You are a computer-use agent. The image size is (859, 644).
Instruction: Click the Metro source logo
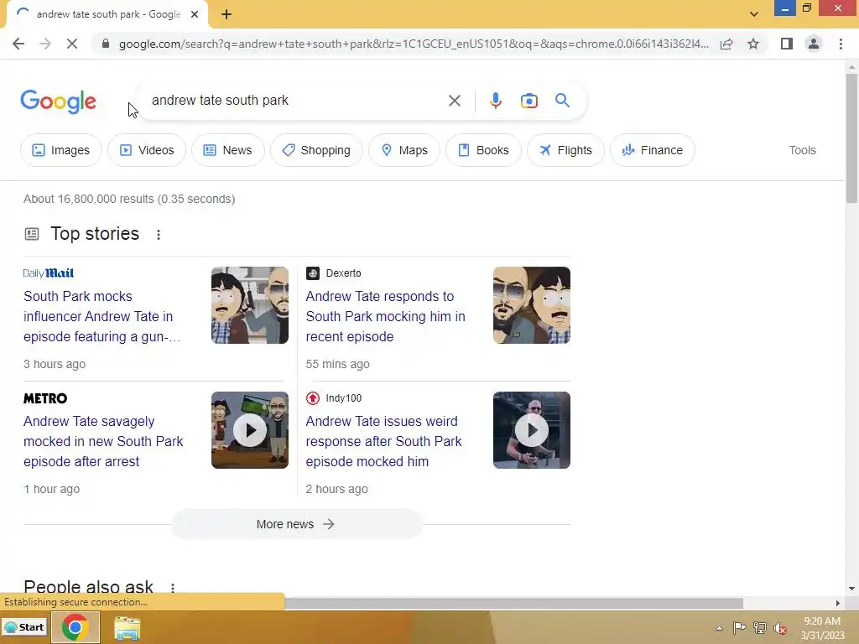(x=45, y=398)
